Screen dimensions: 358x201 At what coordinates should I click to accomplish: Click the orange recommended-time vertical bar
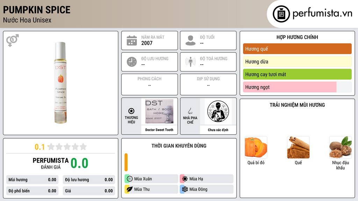point(126,162)
